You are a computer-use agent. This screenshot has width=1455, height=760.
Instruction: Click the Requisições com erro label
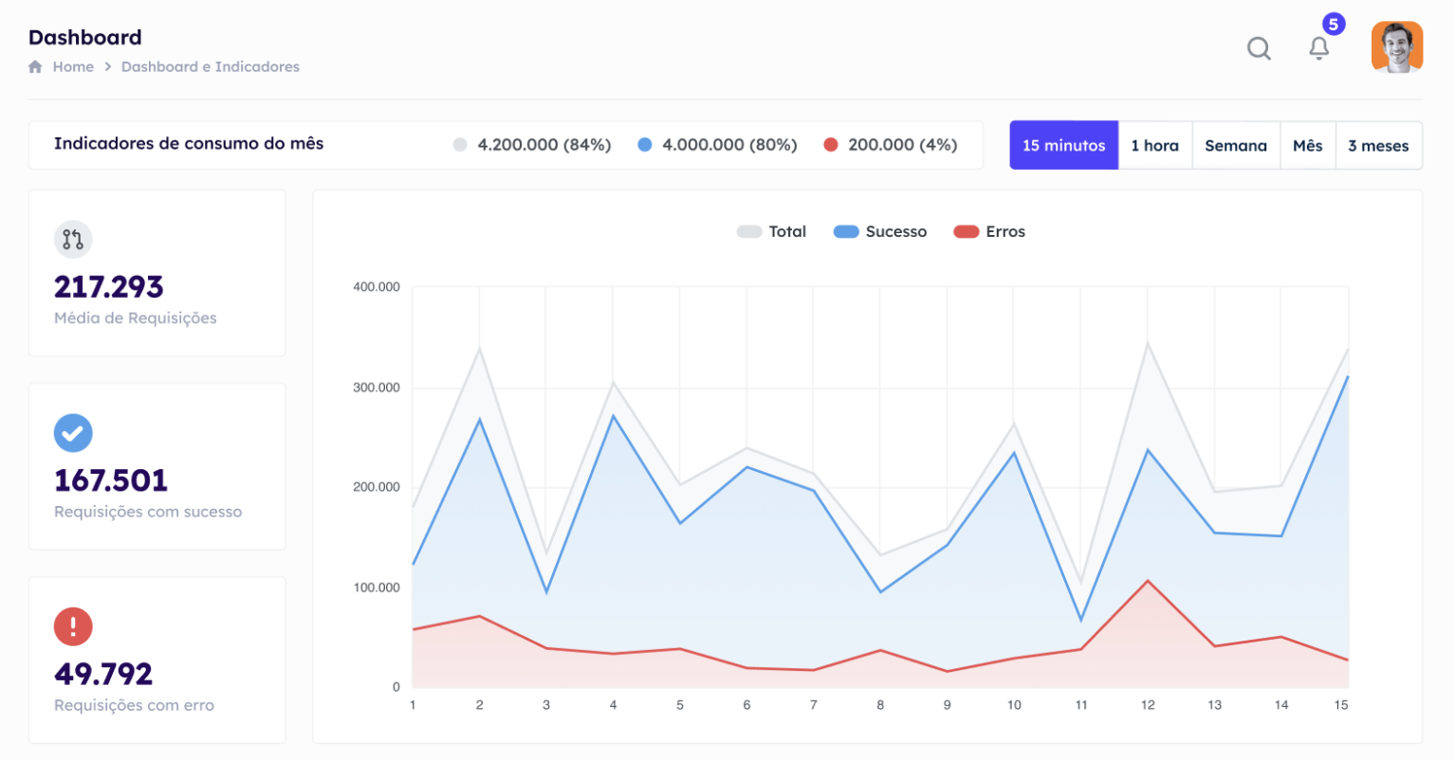(x=134, y=705)
